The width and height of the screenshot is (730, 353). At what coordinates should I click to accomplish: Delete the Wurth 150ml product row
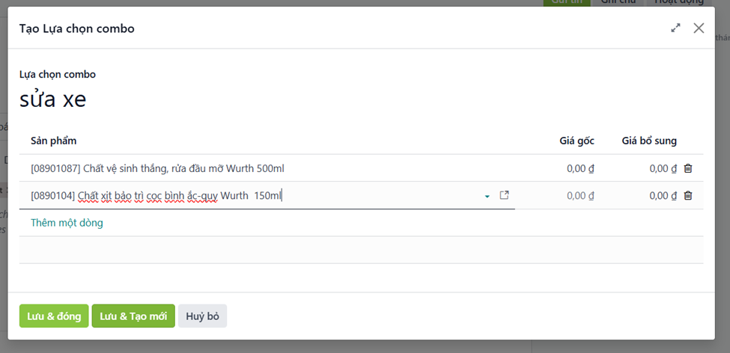tap(688, 195)
